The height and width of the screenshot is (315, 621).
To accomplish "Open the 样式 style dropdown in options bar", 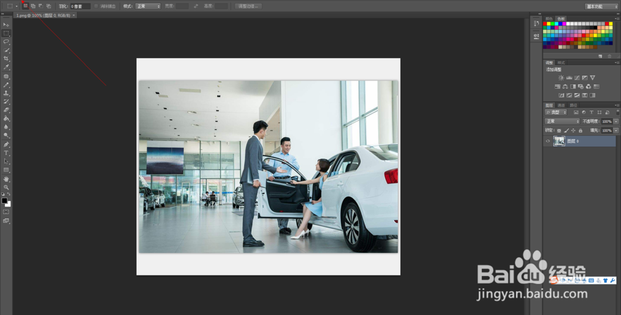I will (148, 6).
